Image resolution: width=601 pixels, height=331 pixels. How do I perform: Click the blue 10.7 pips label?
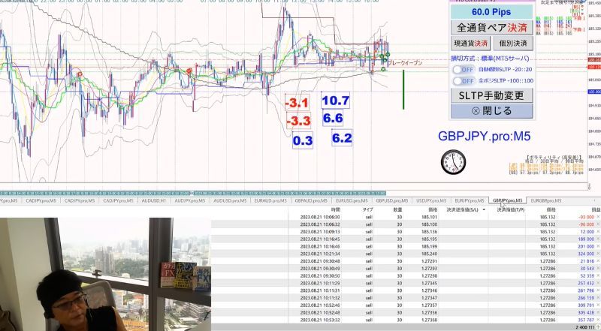335,101
